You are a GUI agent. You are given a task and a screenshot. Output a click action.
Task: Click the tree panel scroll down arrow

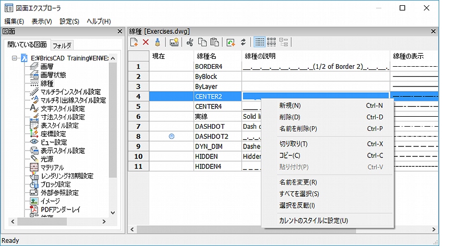pyautogui.click(x=113, y=213)
